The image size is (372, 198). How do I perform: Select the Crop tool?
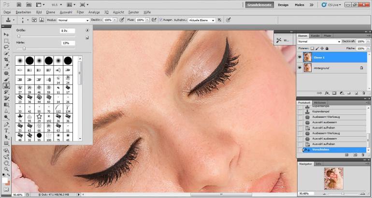[6, 59]
